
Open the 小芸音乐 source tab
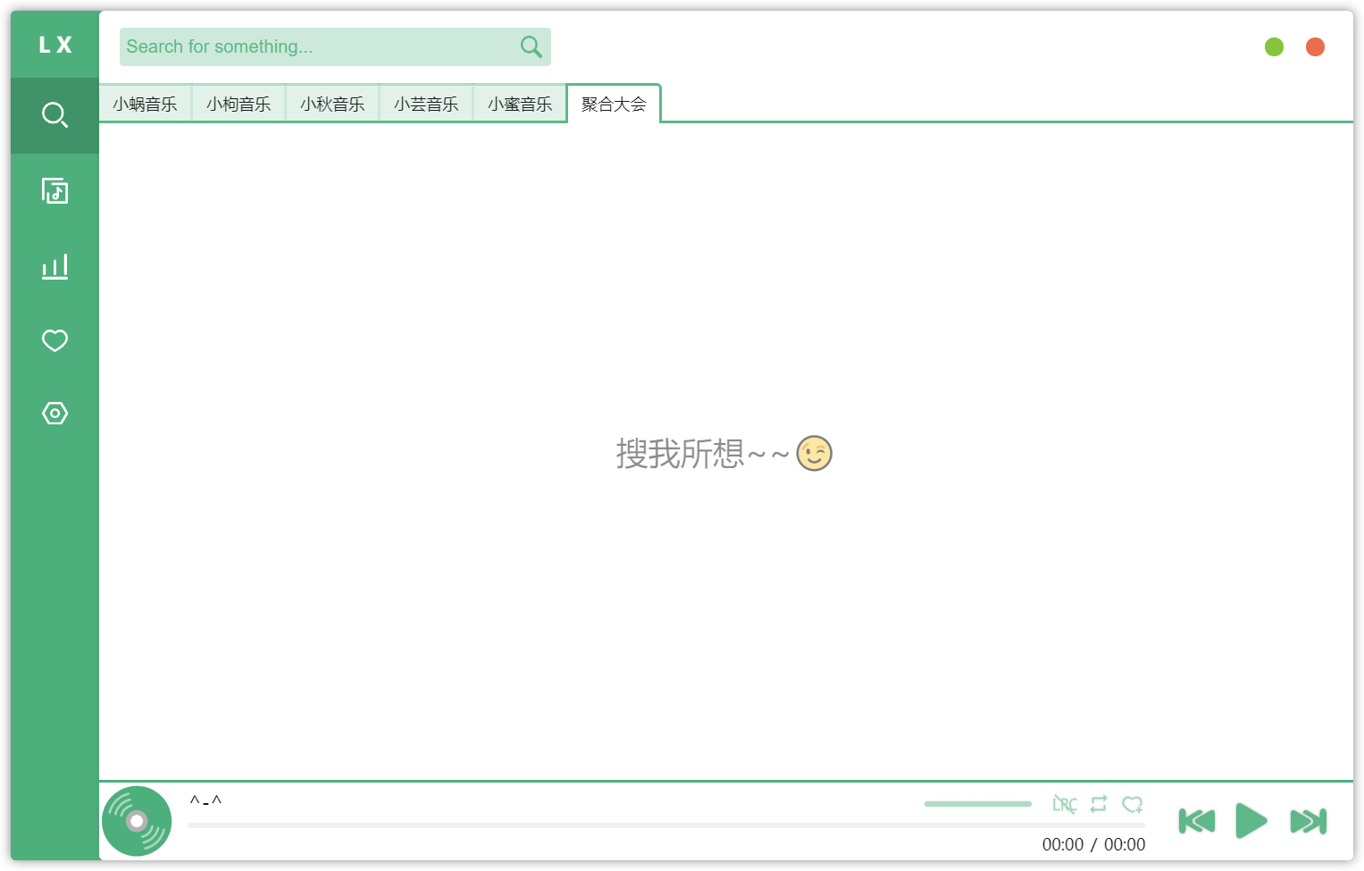426,104
